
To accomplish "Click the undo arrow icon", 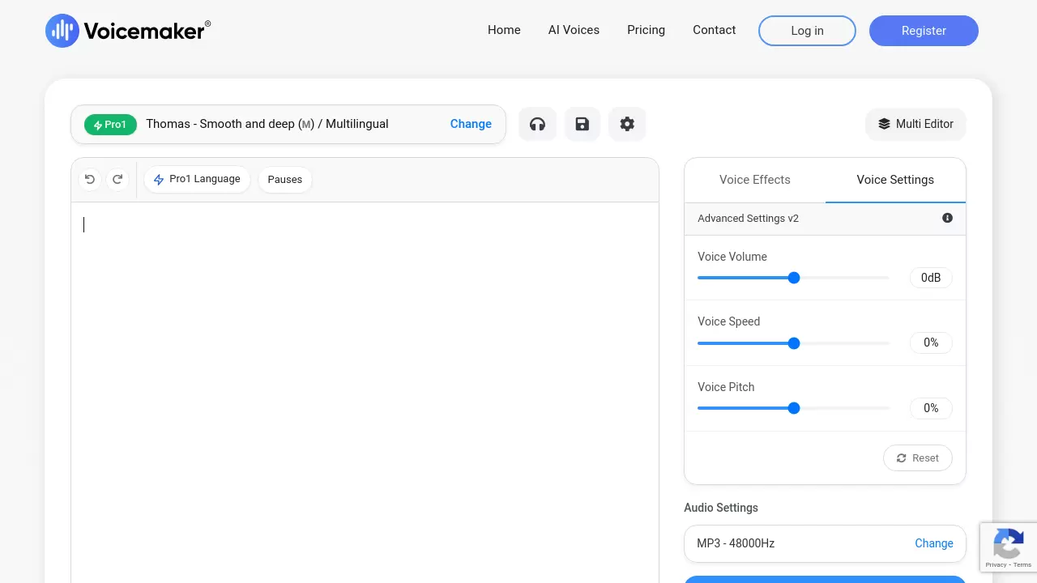I will 89,179.
